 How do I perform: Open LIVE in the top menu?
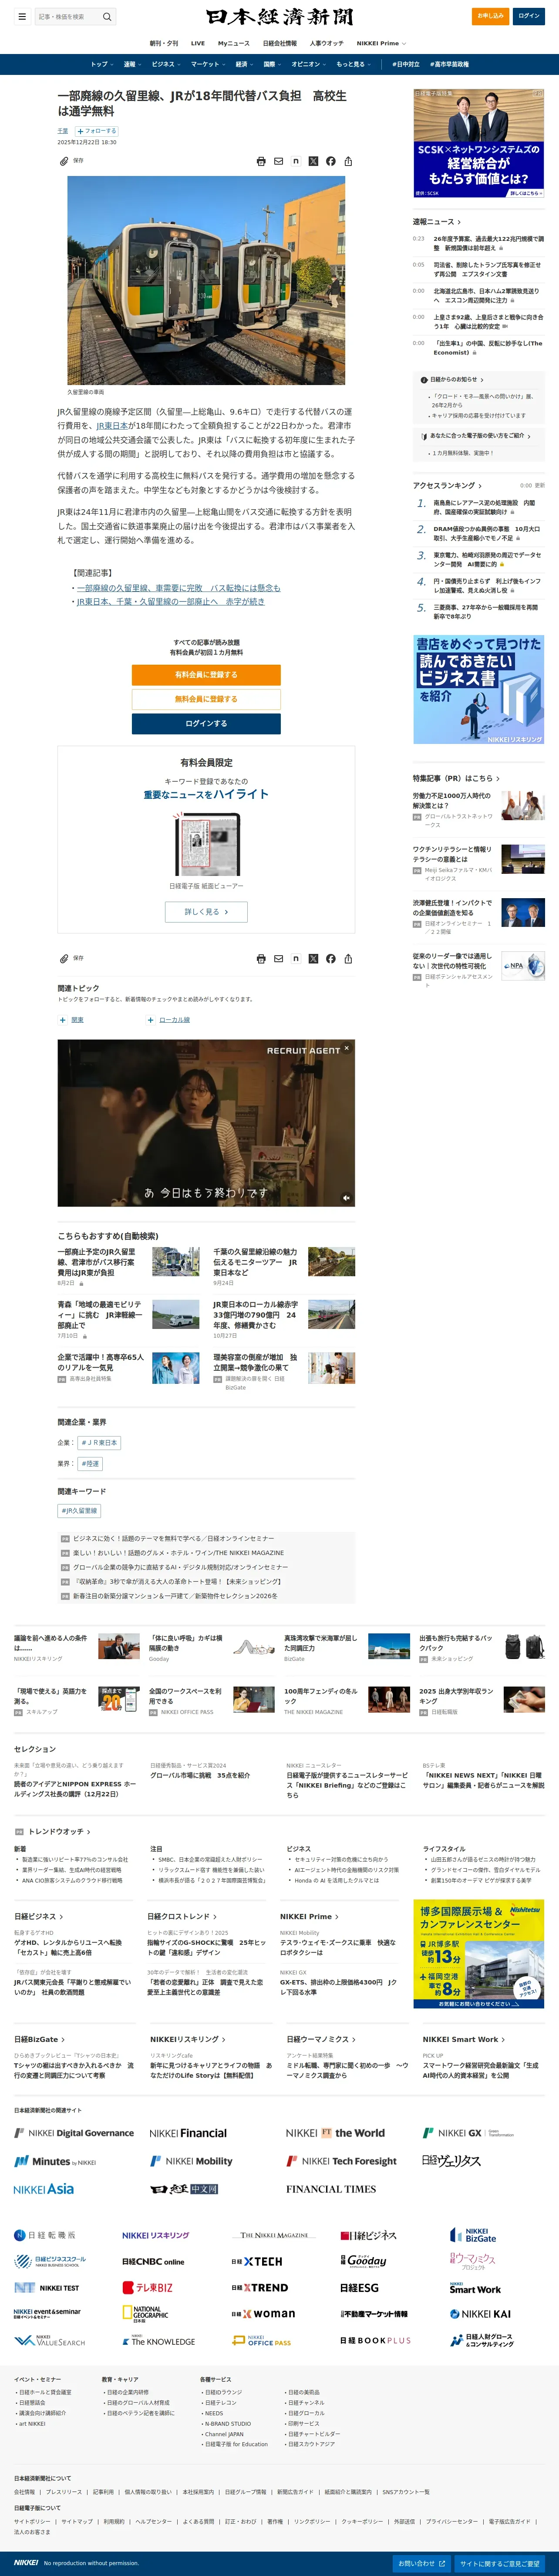[198, 43]
